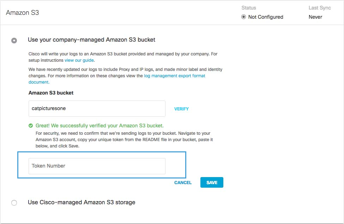Click 'Use your company-managed Amazon S3 bucket' heading
The image size is (344, 224).
click(91, 40)
